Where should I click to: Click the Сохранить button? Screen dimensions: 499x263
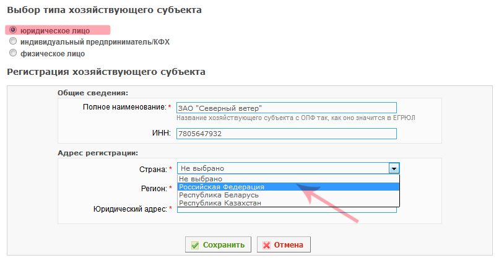(218, 244)
